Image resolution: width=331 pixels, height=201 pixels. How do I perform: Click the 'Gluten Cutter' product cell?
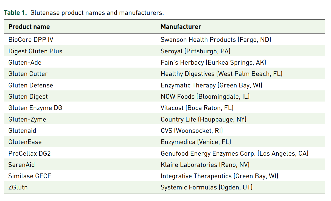point(28,74)
